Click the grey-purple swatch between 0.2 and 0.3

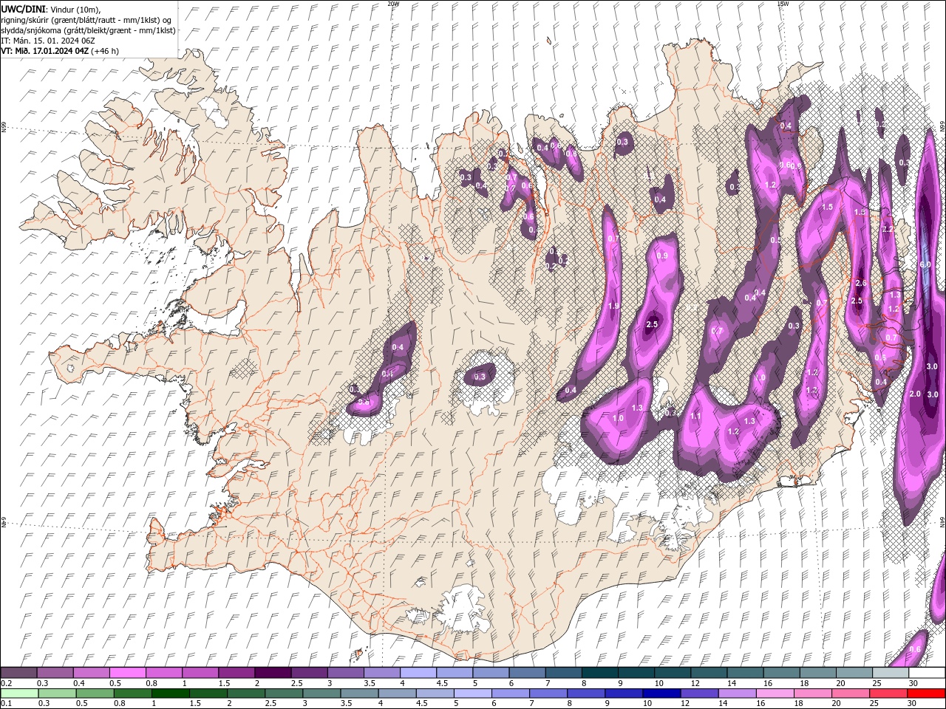click(18, 673)
